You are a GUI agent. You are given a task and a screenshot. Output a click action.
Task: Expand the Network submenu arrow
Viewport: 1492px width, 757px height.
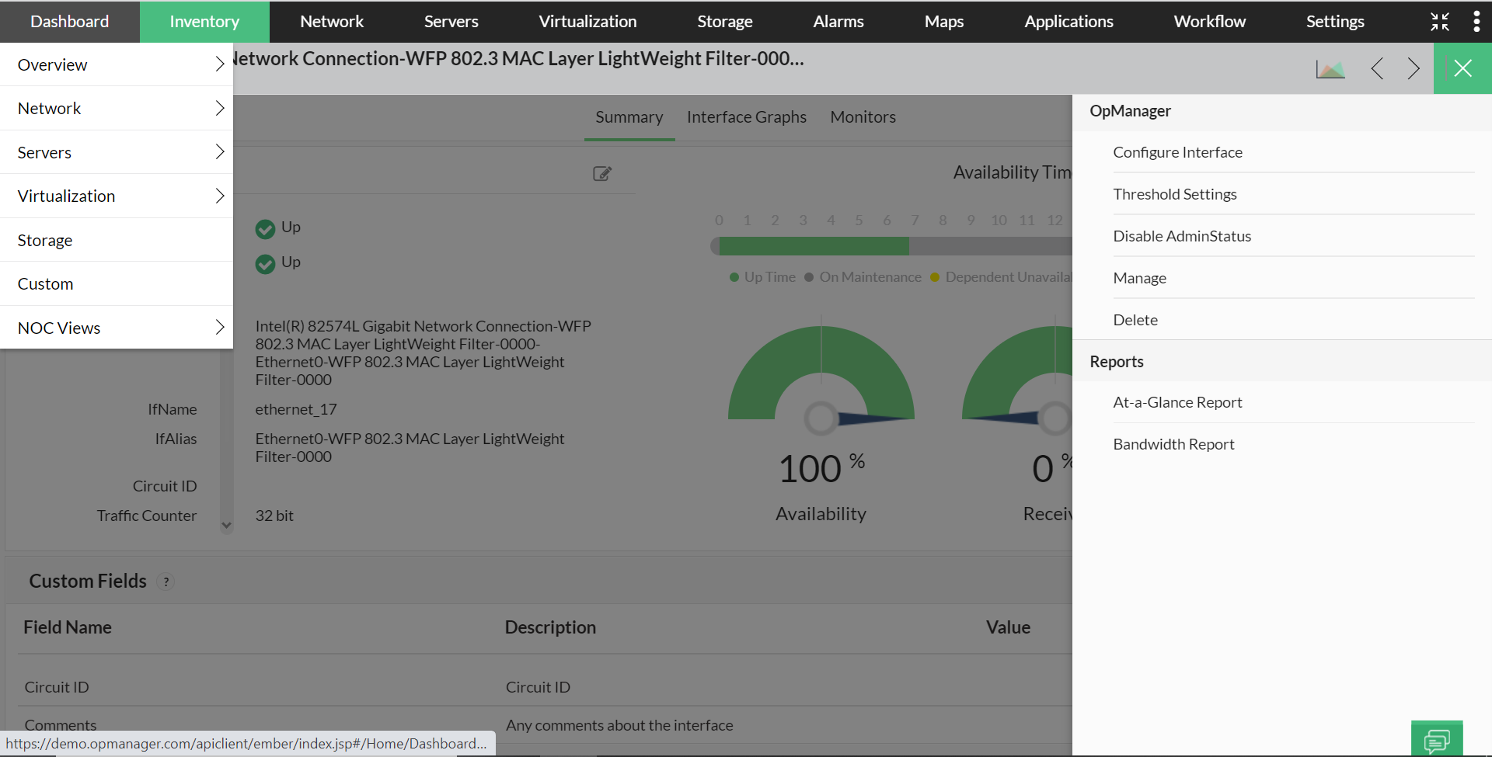(219, 108)
